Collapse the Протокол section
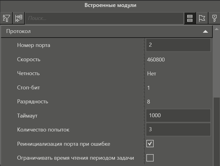The height and width of the screenshot is (166, 220). tap(205, 32)
